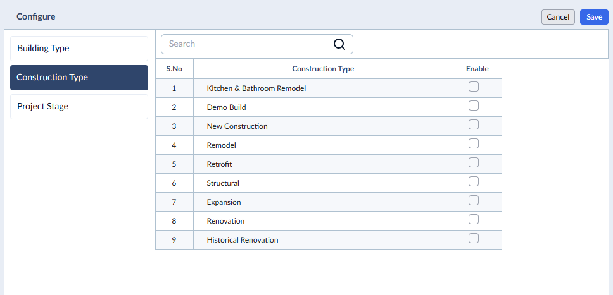Viewport: 613px width, 295px height.
Task: Select the Construction Type tab
Action: tap(79, 77)
